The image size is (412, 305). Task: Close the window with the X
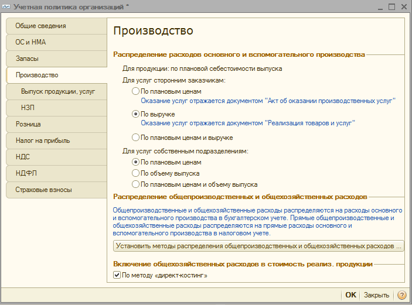[404, 6]
